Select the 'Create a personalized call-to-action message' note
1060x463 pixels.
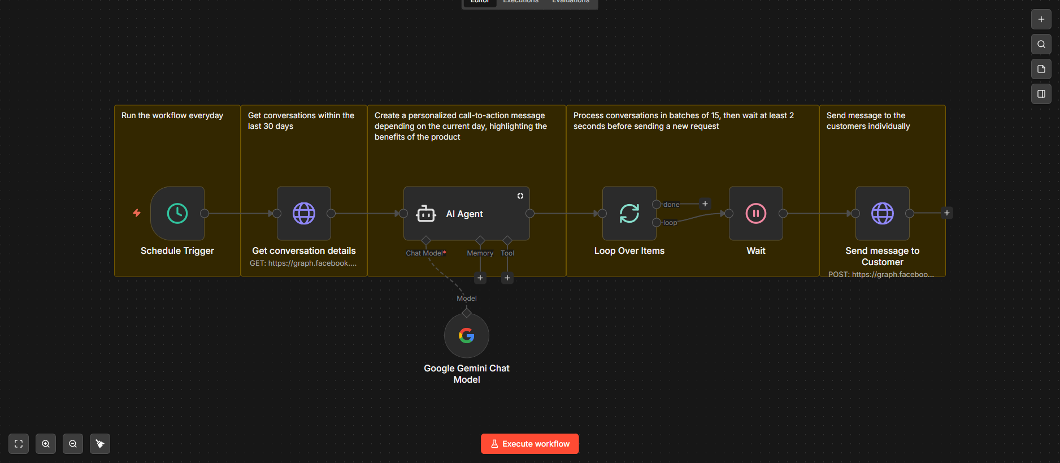(467, 191)
